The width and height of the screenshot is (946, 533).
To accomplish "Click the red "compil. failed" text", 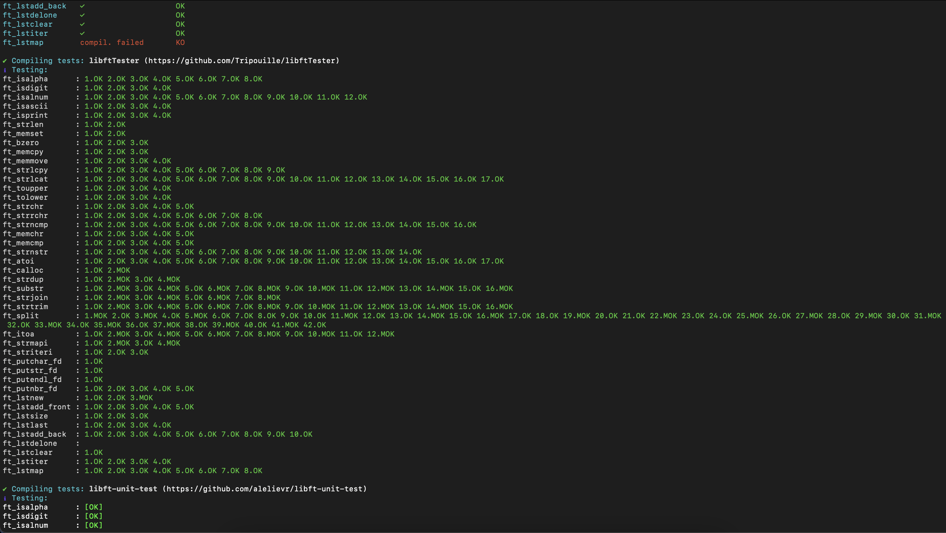I will [112, 43].
